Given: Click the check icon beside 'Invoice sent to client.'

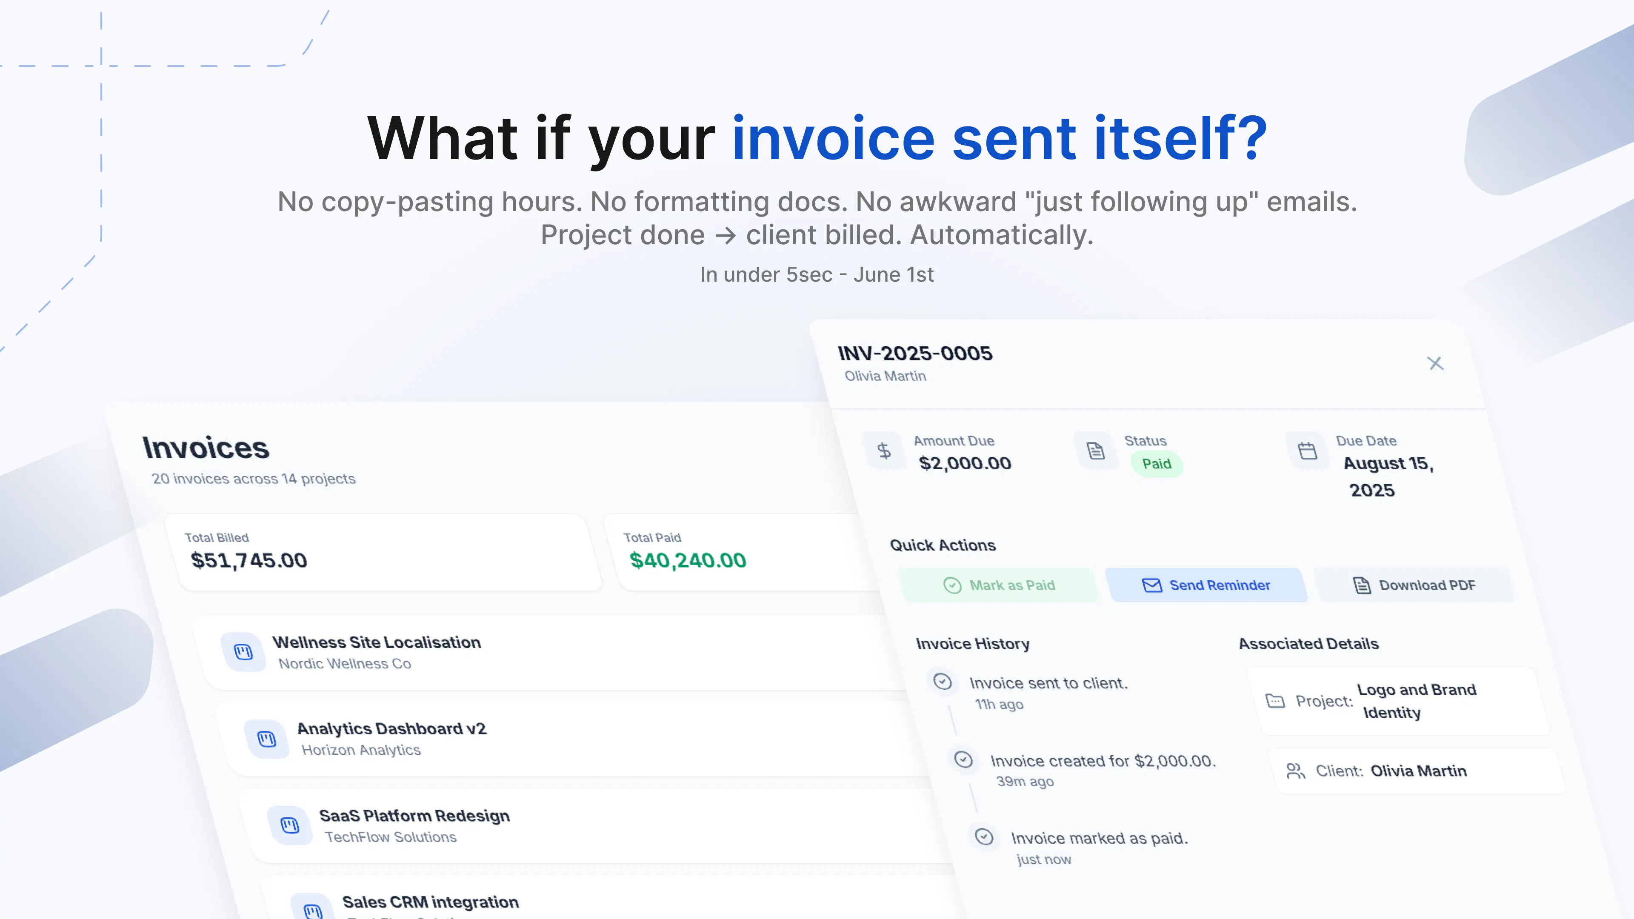Looking at the screenshot, I should click(943, 682).
